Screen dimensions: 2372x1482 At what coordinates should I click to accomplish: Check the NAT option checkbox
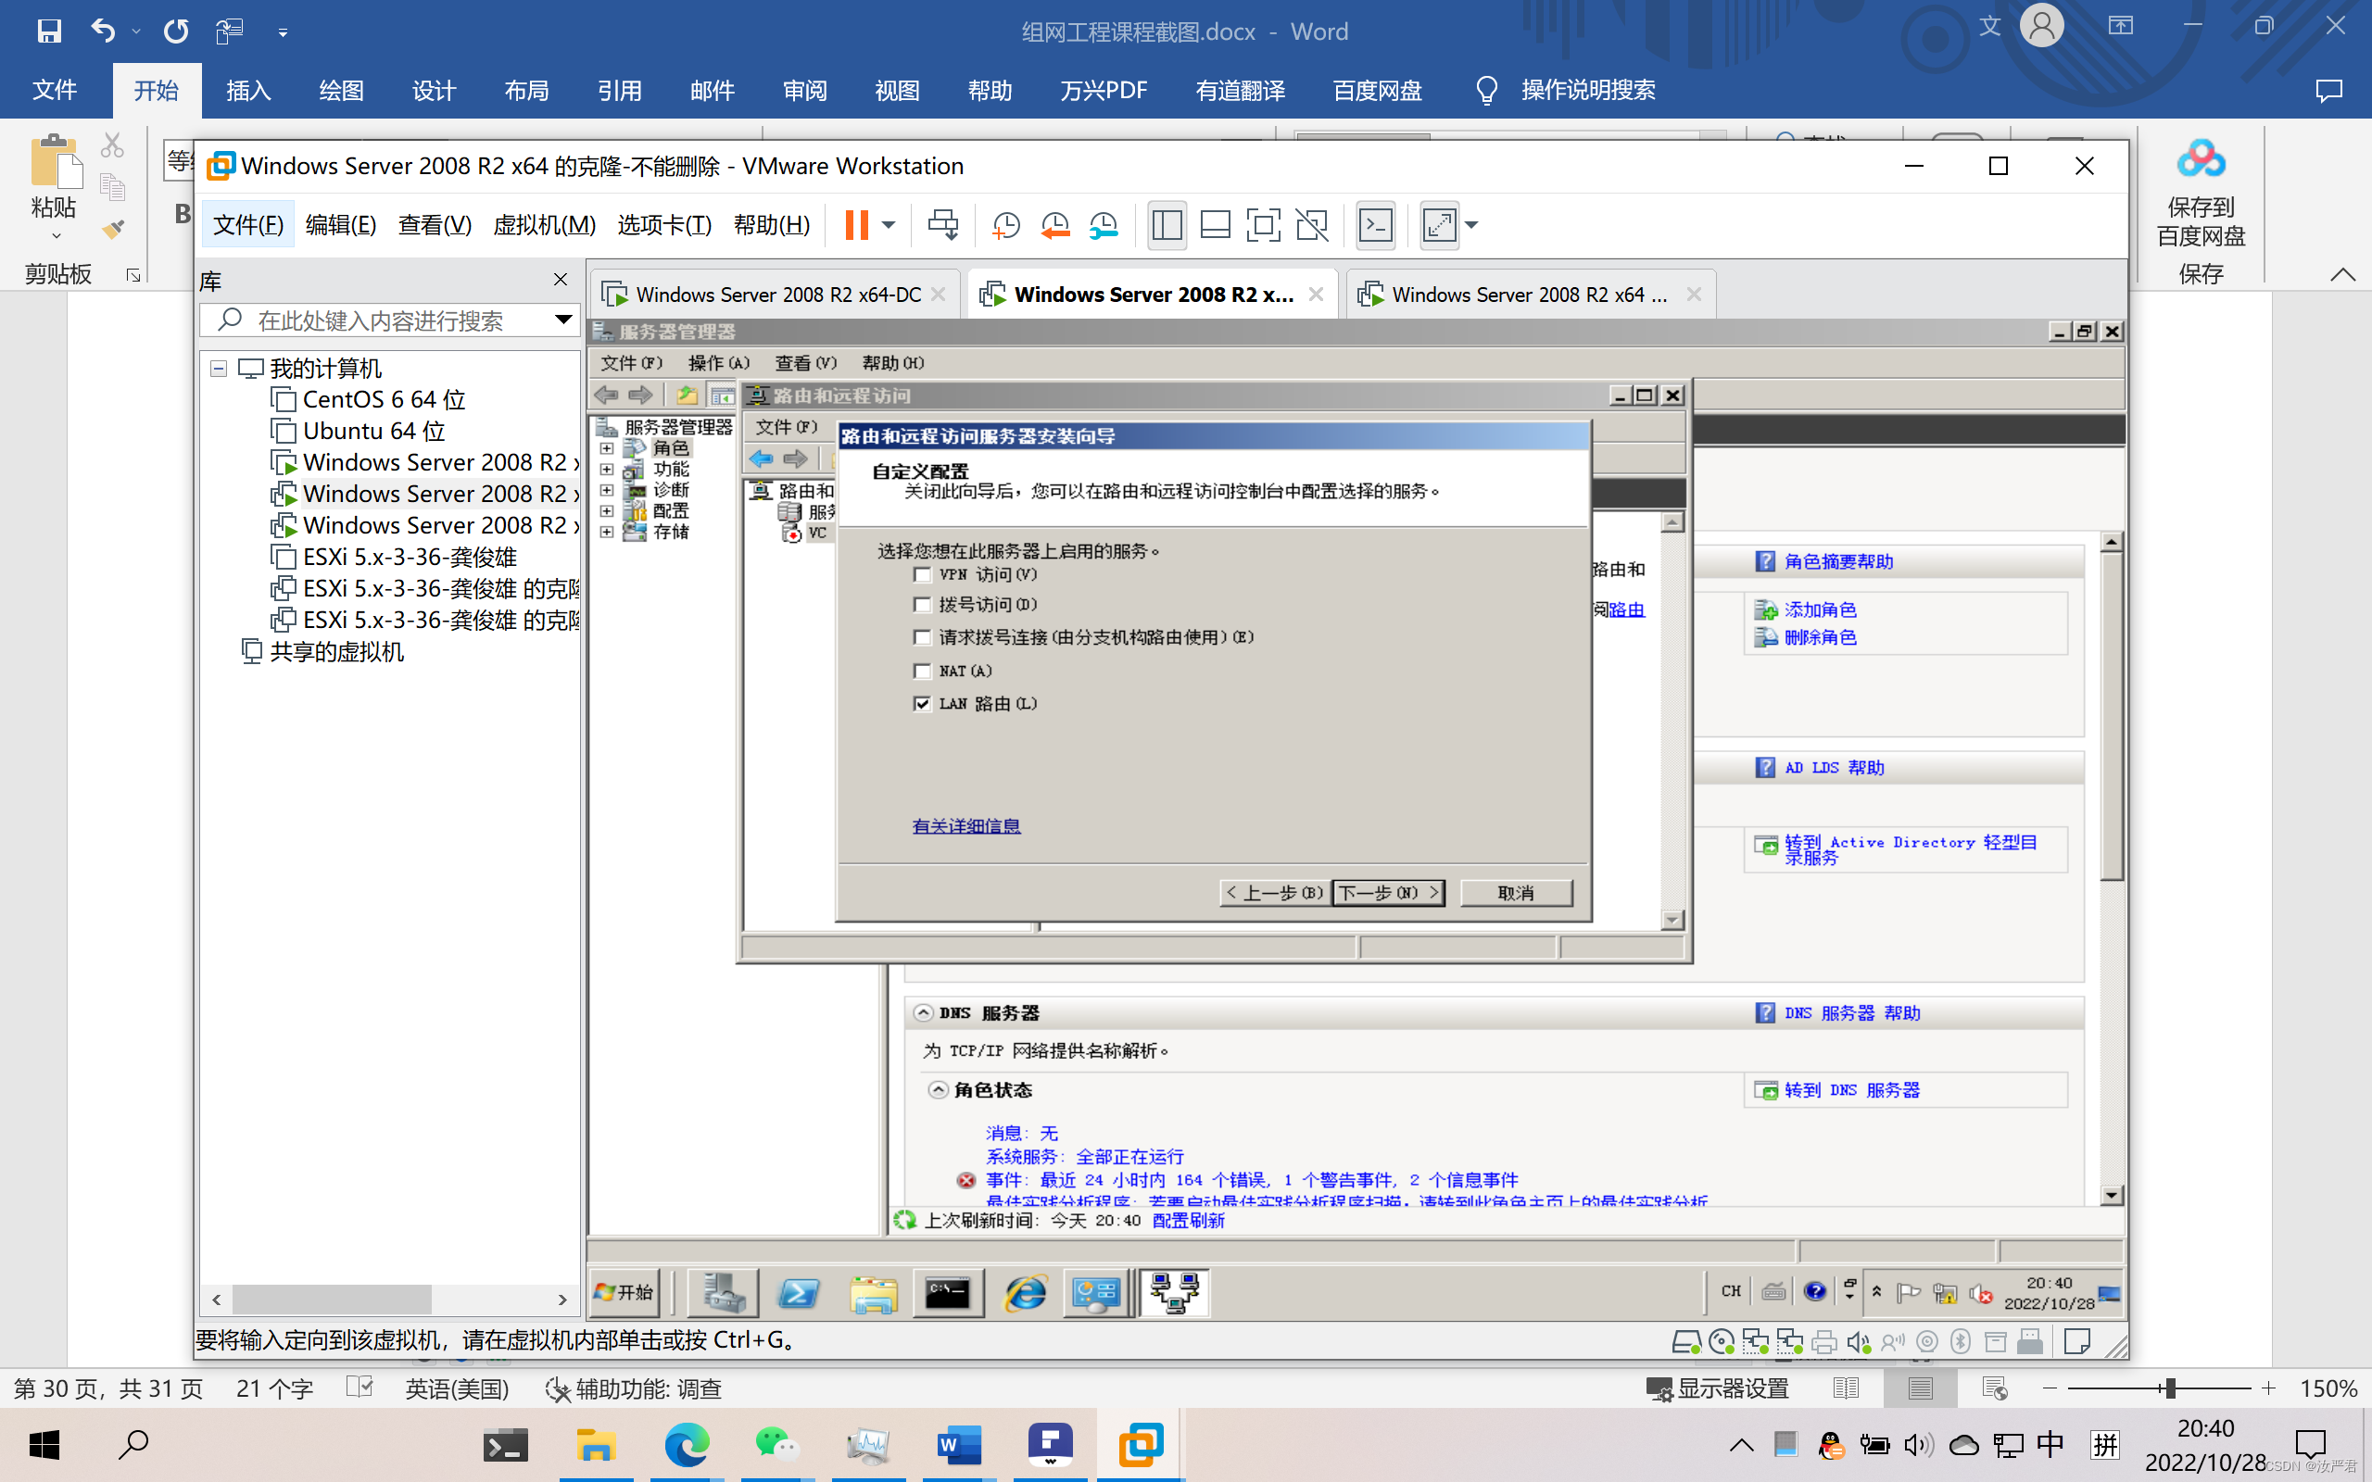pos(921,672)
